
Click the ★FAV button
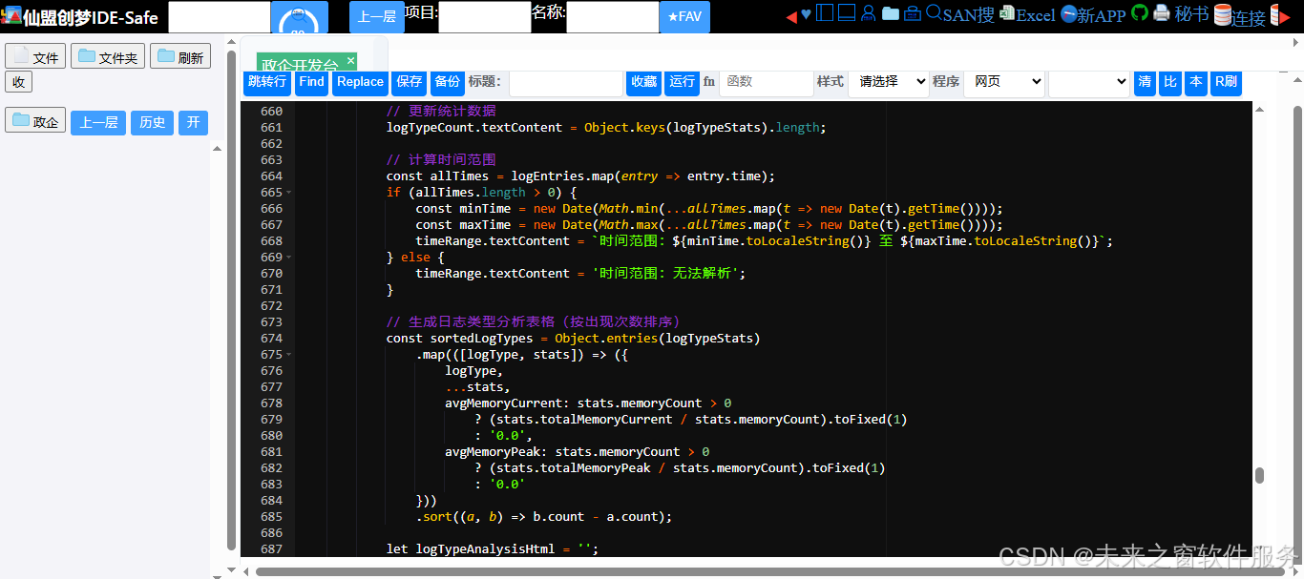pos(684,17)
